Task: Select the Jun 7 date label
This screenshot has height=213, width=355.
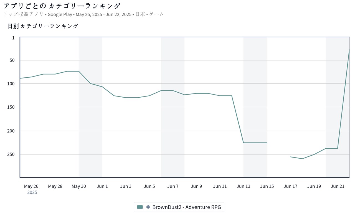Action: (173, 186)
